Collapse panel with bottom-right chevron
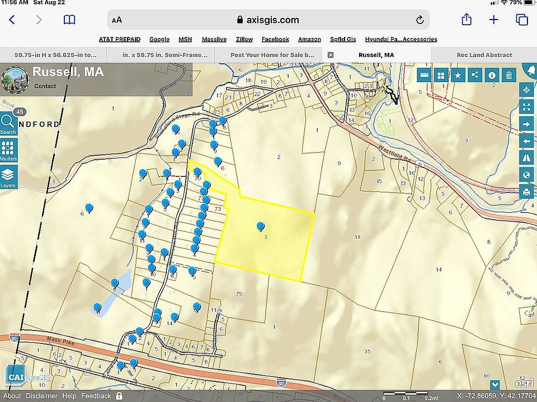The width and height of the screenshot is (537, 402). tap(495, 385)
